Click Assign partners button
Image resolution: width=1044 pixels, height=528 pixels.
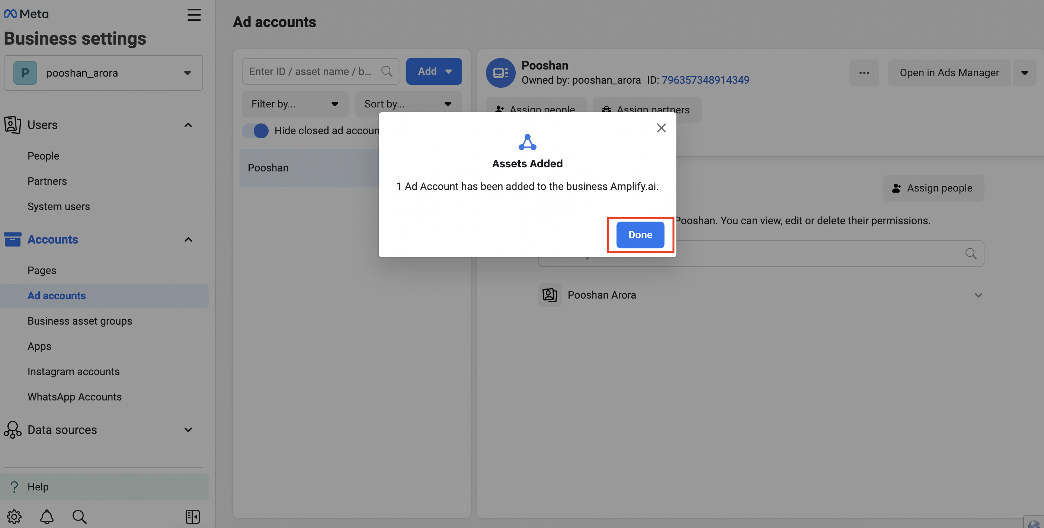click(x=647, y=109)
